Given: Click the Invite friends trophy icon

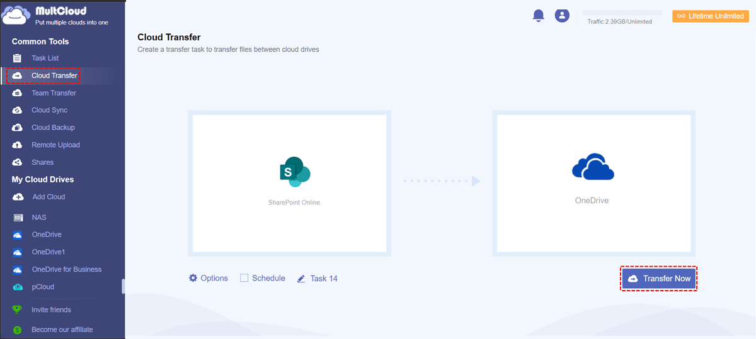Looking at the screenshot, I should (18, 309).
